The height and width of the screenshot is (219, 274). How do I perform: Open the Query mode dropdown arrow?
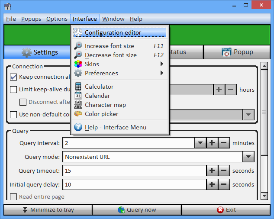coord(248,157)
